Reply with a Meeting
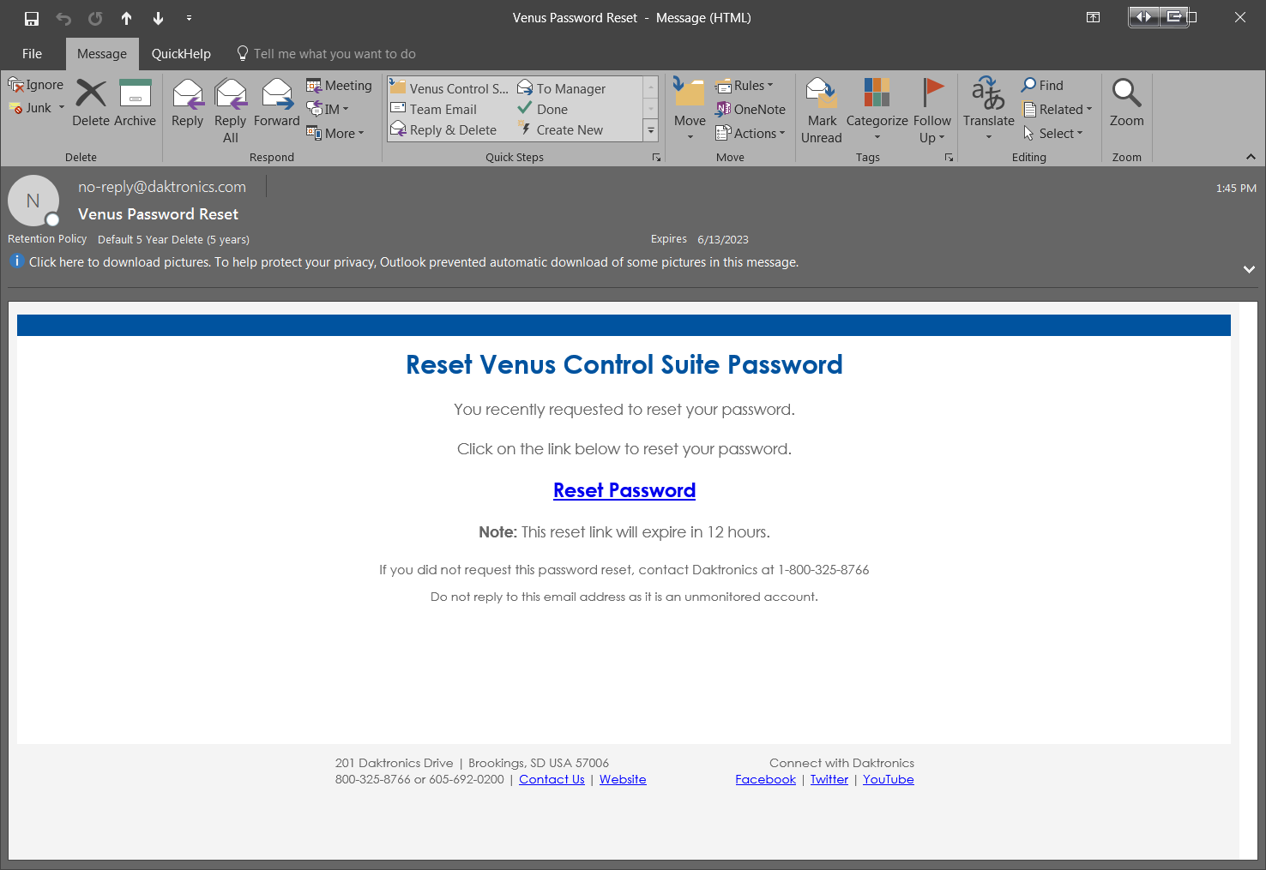Screen dimensions: 1266x870 click(339, 86)
